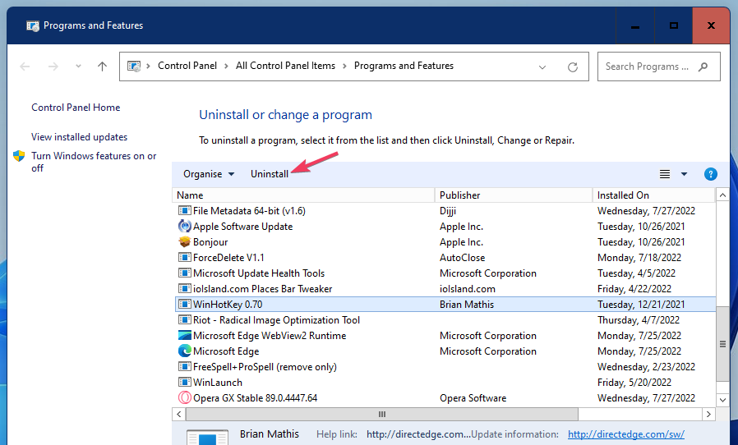Refresh the Programs and Features list

pyautogui.click(x=572, y=67)
